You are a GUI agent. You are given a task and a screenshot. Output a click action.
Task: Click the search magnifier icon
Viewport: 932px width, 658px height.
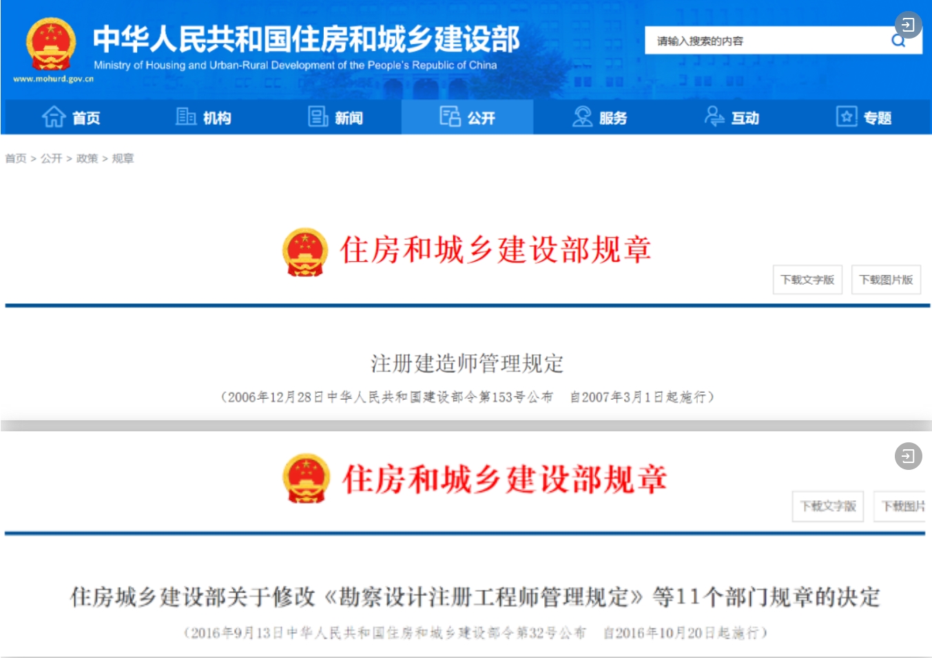pos(898,41)
